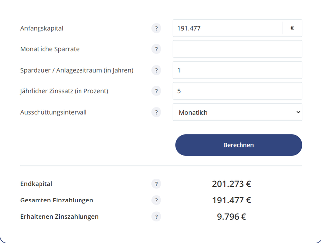Click the Ausschüttungsintervall label text
Viewport: 321px width, 243px height.
click(x=53, y=112)
